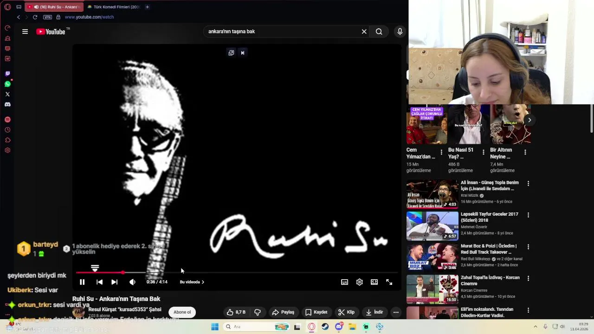Open the YouTube guide hamburger menu
The image size is (594, 334).
(25, 32)
